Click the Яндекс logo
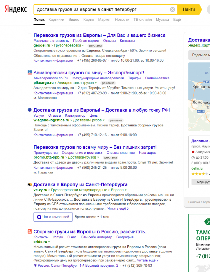The height and width of the screenshot is (272, 210). (x=16, y=9)
